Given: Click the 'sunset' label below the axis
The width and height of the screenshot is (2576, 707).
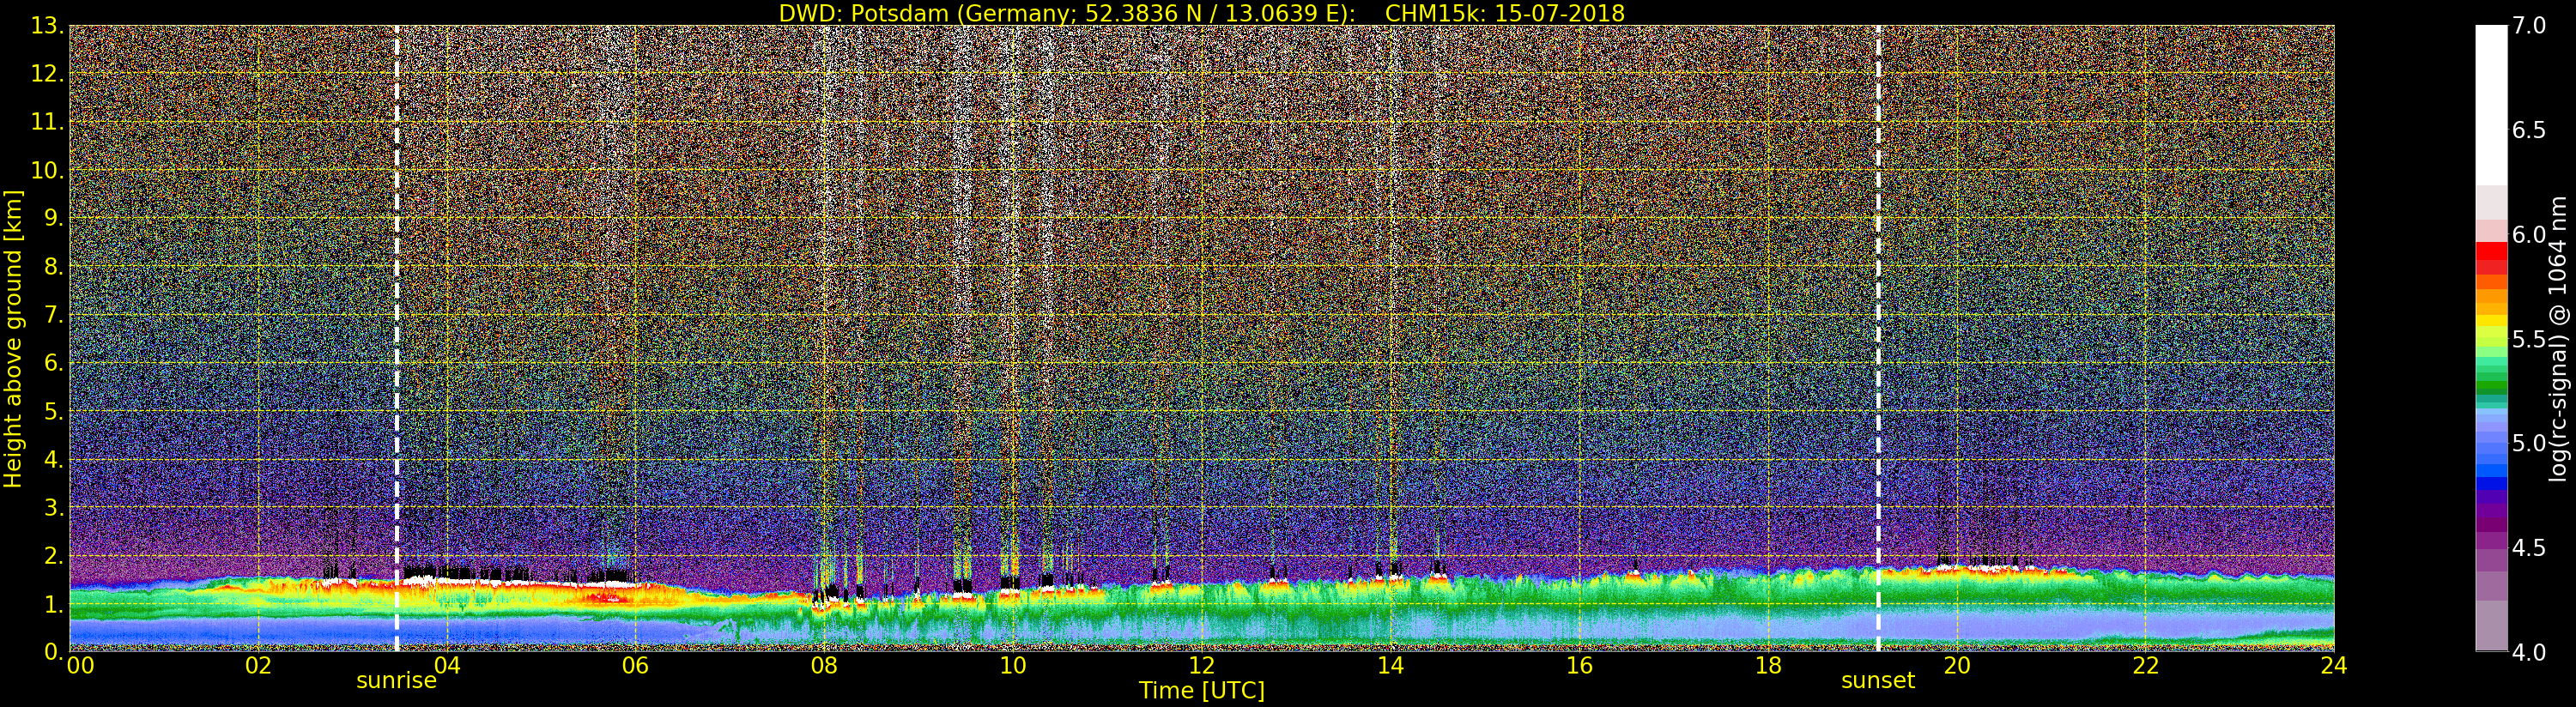Looking at the screenshot, I should (1878, 681).
